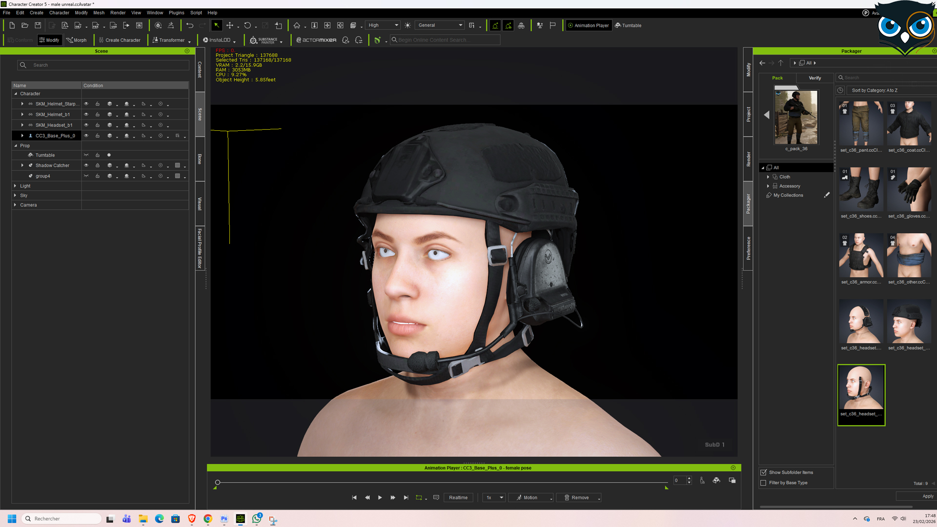Click the animation timeline playhead

218,483
